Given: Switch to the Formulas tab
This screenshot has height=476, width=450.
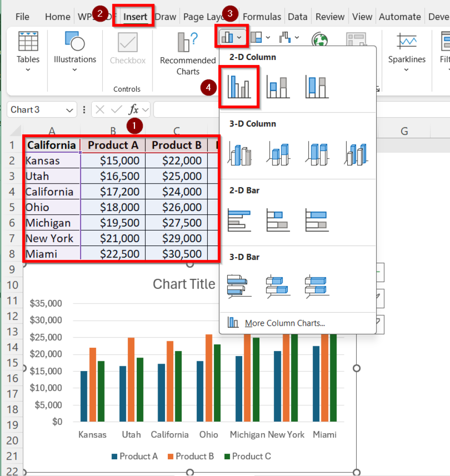Looking at the screenshot, I should tap(262, 16).
